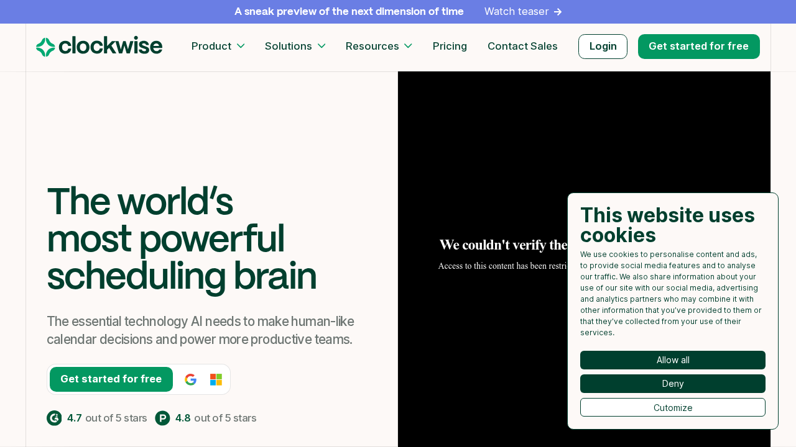Go to the Pricing page
This screenshot has width=796, height=447.
click(450, 46)
